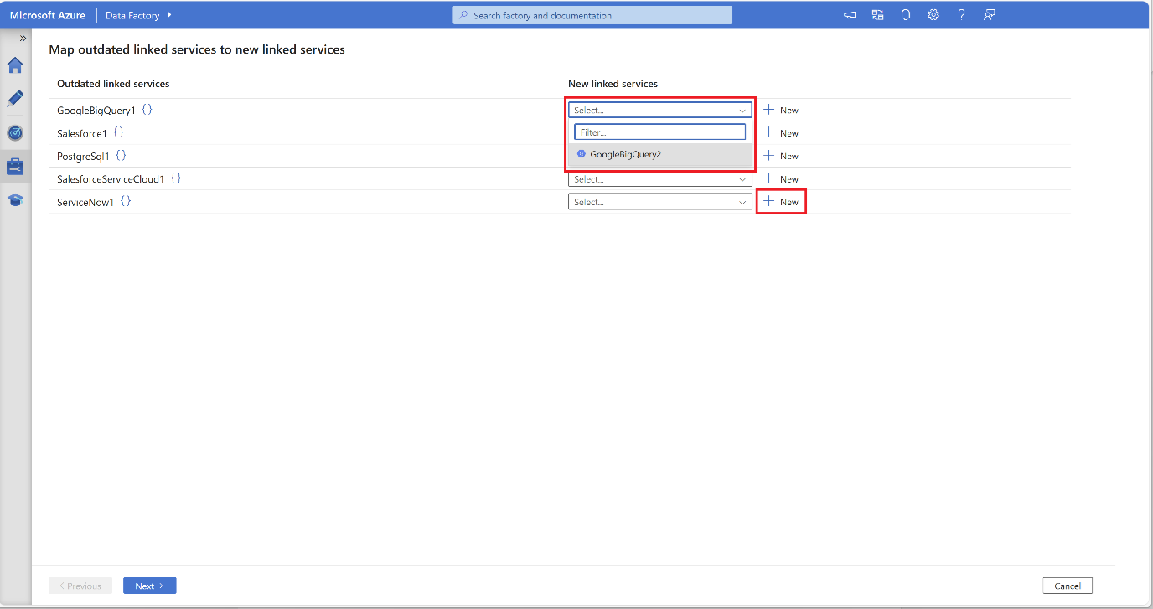Click the search factory and documentation box
Viewport: 1153px width, 609px height.
click(592, 15)
